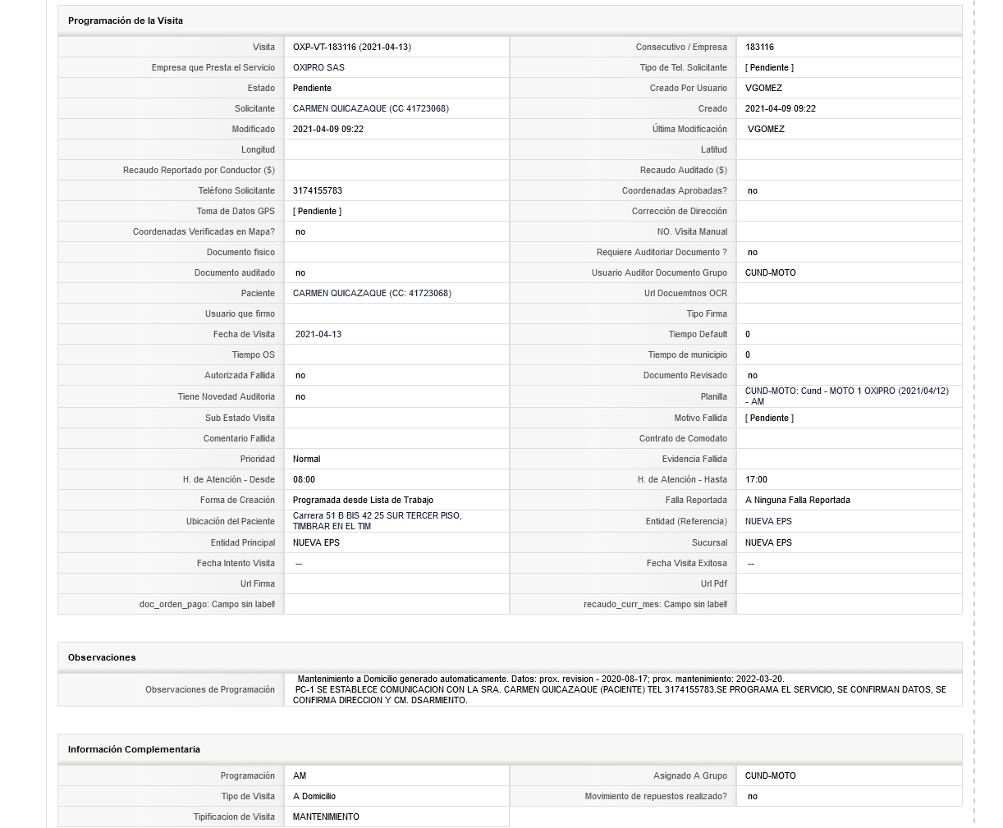This screenshot has height=828, width=1003.
Task: Click the Sucursal NUEVA EPS value
Action: click(768, 542)
